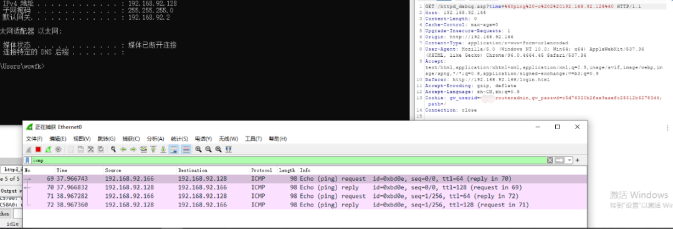Clear the icmp display filter
The image size is (673, 229).
[x=550, y=160]
